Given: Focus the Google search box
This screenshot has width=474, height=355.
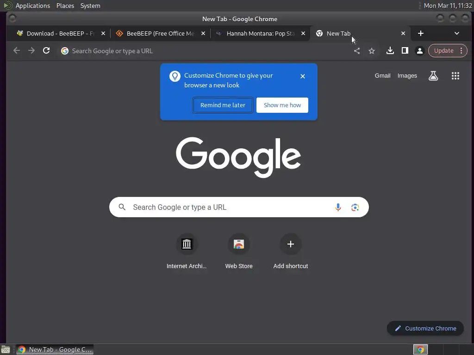Looking at the screenshot, I should (239, 207).
